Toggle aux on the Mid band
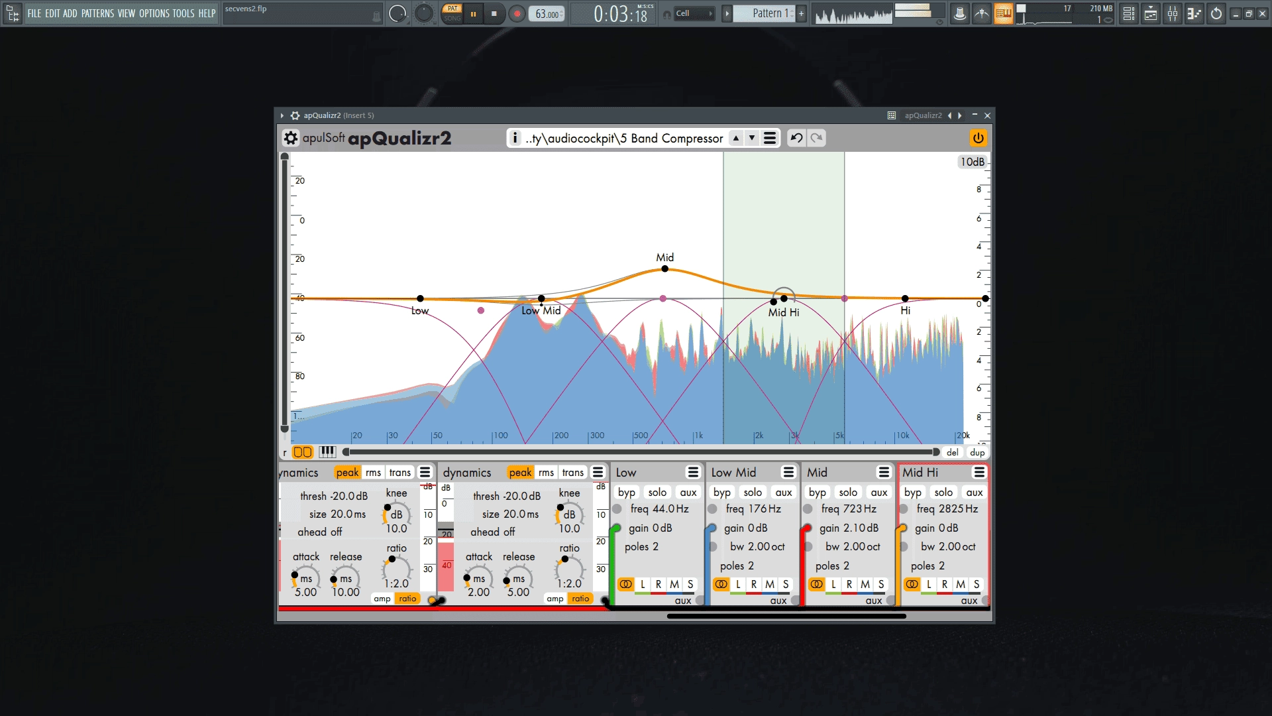 pyautogui.click(x=879, y=492)
